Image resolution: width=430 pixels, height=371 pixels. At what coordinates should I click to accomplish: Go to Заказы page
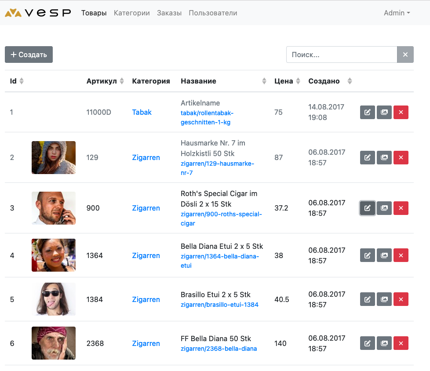(169, 13)
